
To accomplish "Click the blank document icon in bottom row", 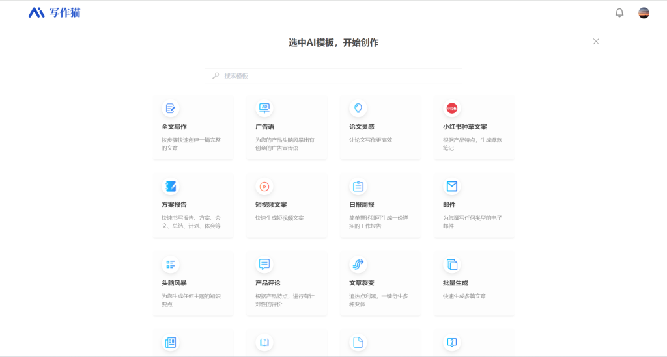I will click(x=358, y=343).
